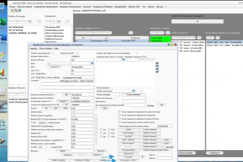The width and height of the screenshot is (243, 162).
Task: Open the Propositions d'avancement menu
Action: (x=46, y=7)
